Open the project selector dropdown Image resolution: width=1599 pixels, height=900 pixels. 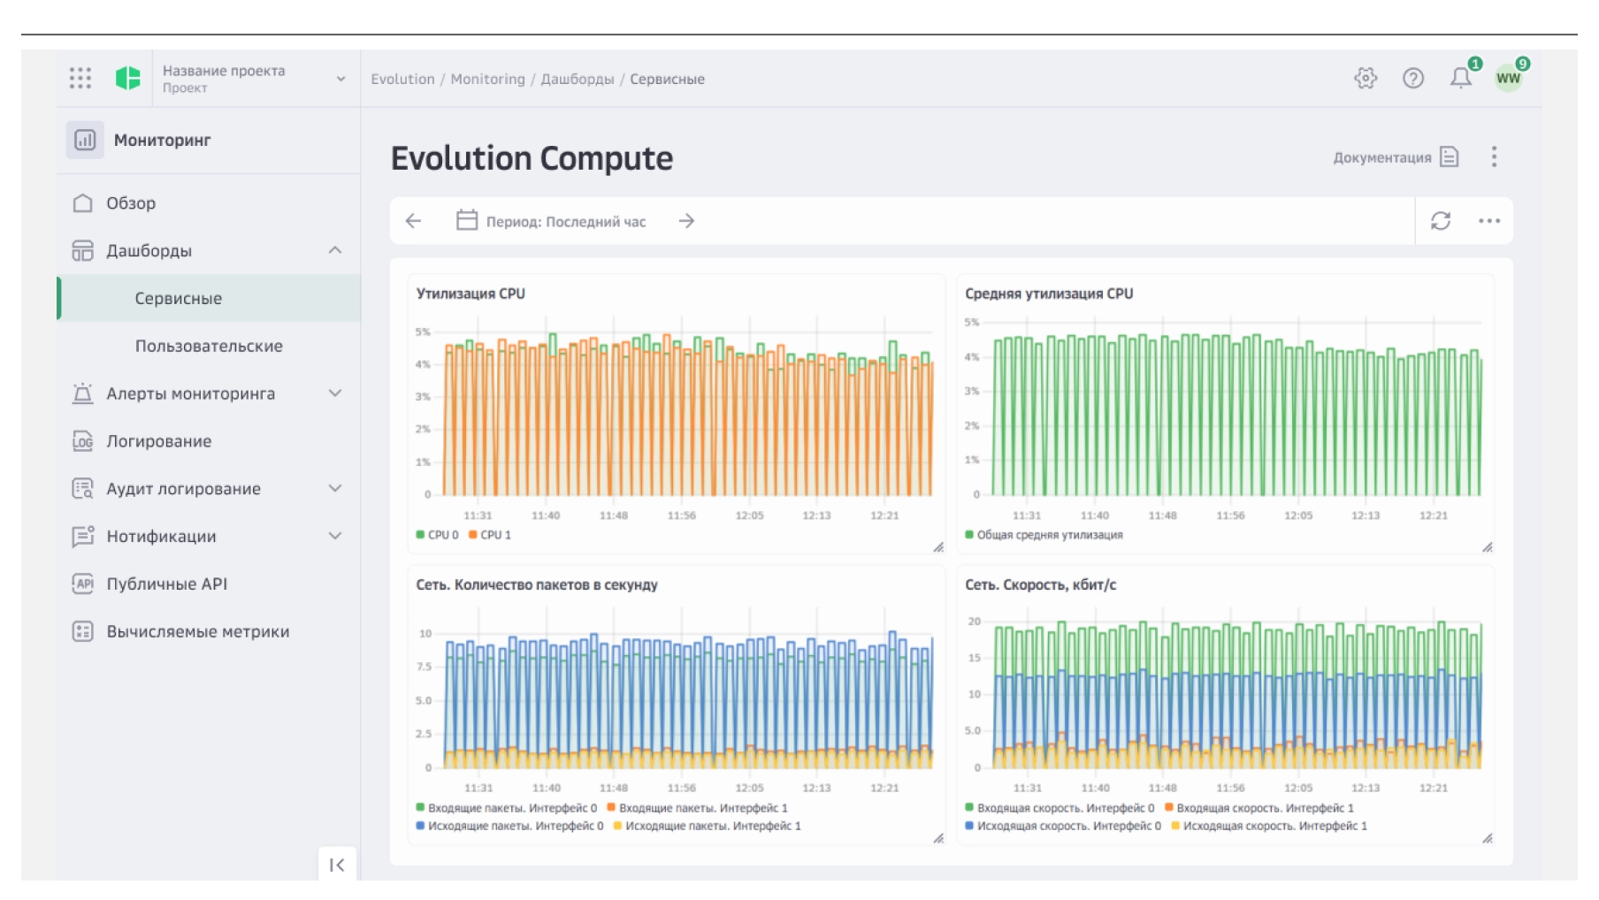(x=255, y=78)
